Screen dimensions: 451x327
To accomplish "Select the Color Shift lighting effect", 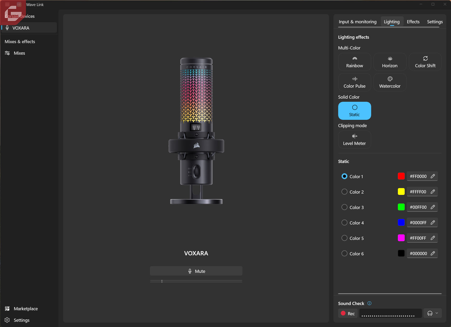I will coord(425,62).
